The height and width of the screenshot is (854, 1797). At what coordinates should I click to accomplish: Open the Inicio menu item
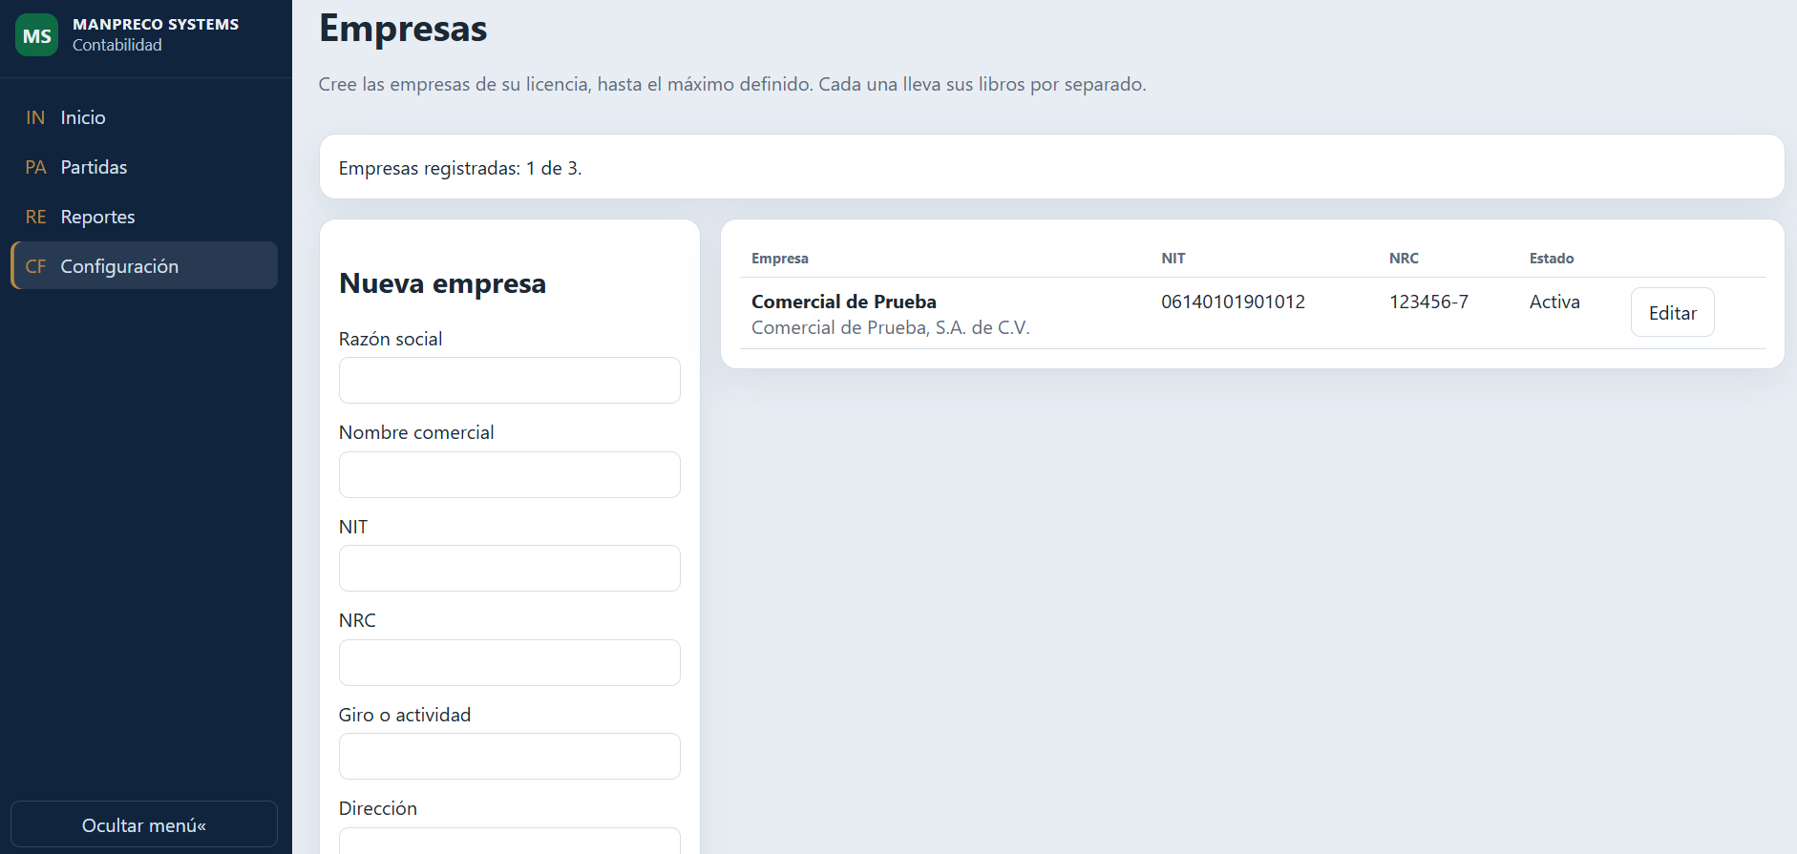click(144, 117)
